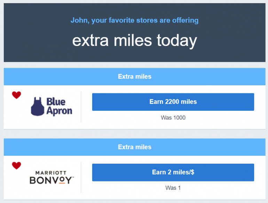Click the vertical divider in the Marriott card

(81, 177)
